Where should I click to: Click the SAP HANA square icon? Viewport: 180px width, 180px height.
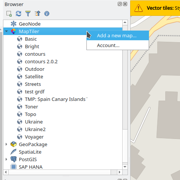14,167
